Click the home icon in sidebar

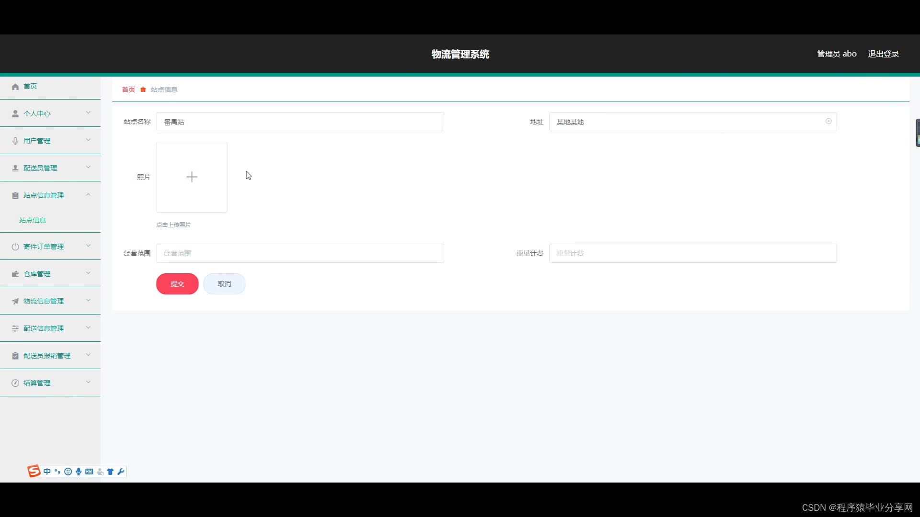click(15, 87)
